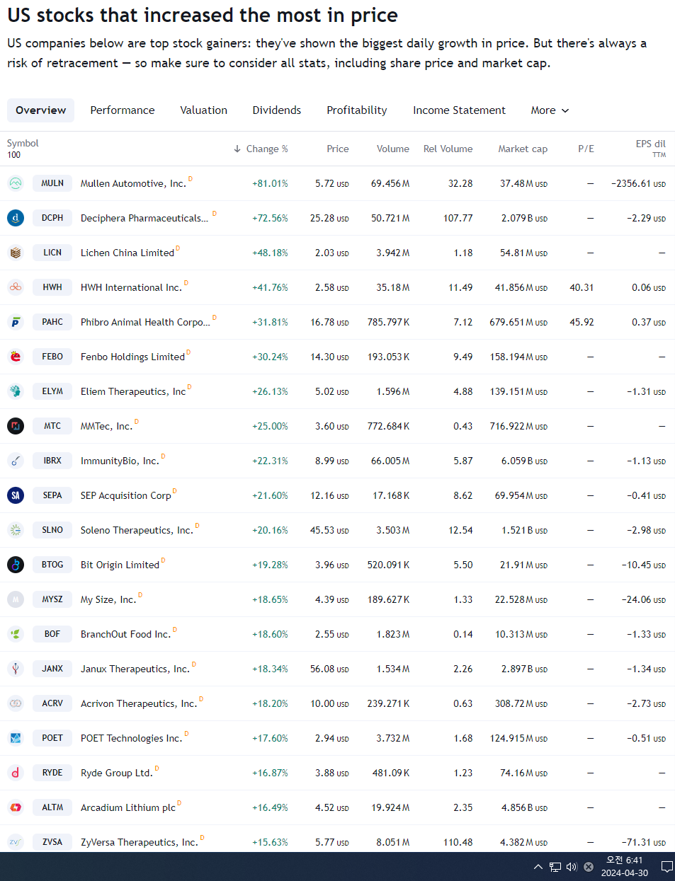
Task: Open the notification center icon in taskbar
Action: pos(667,867)
